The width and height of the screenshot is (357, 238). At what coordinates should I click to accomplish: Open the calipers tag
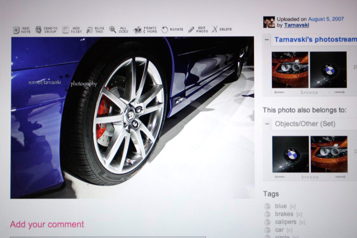click(286, 222)
